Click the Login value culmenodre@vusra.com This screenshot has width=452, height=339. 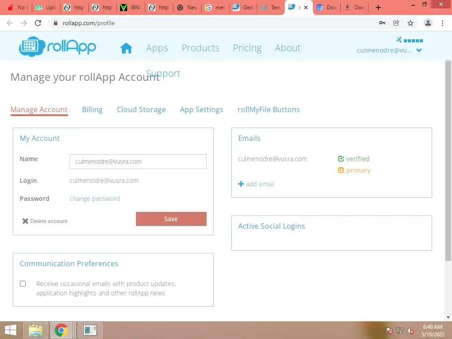(x=104, y=181)
